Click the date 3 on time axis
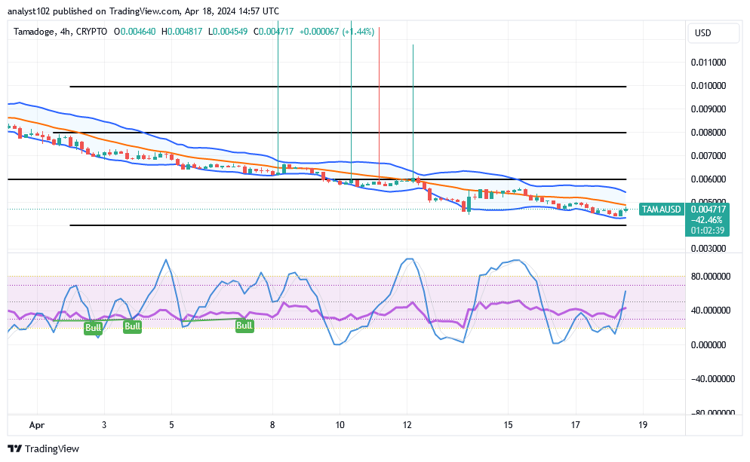 coord(104,425)
